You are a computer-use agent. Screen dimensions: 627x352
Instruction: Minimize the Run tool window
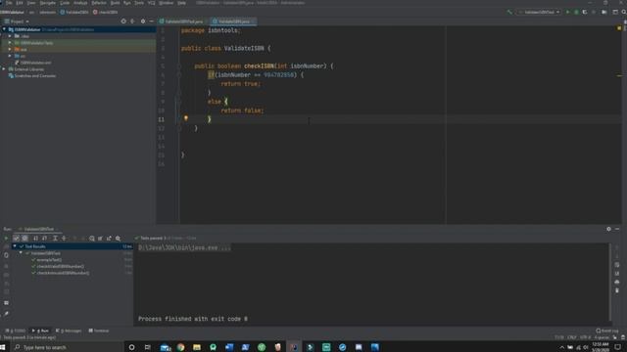(617, 229)
